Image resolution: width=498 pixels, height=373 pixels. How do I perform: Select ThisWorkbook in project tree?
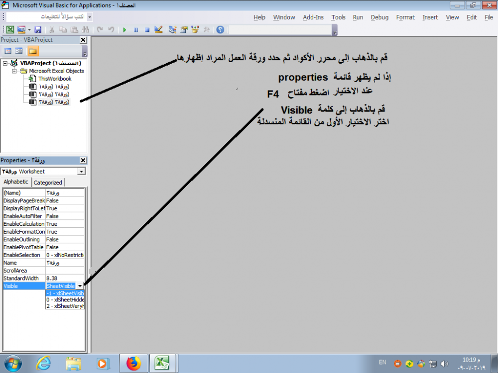pyautogui.click(x=54, y=79)
